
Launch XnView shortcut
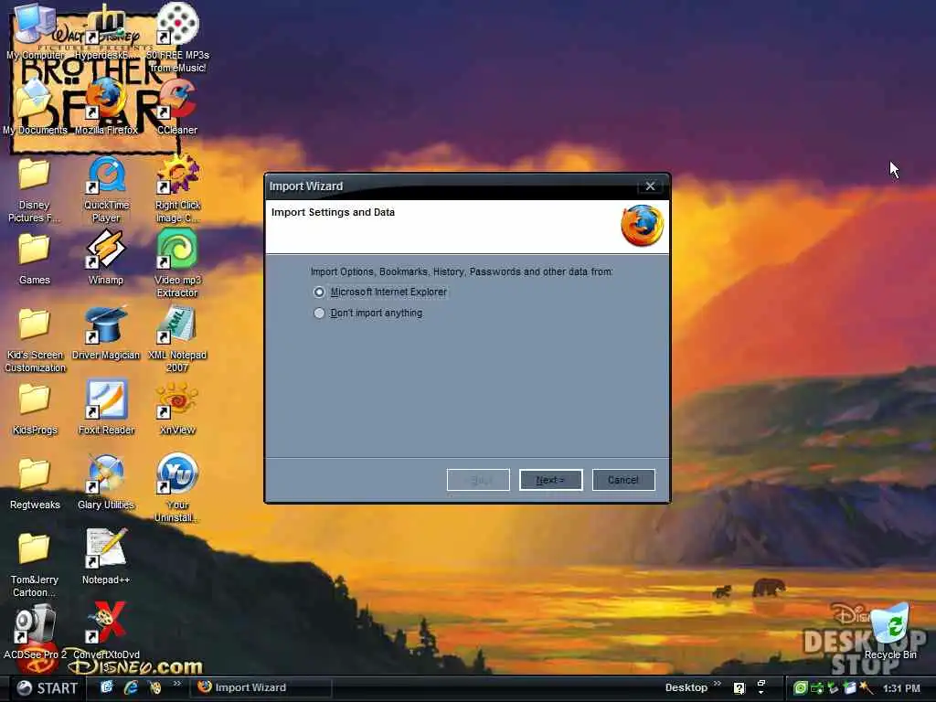coord(177,407)
